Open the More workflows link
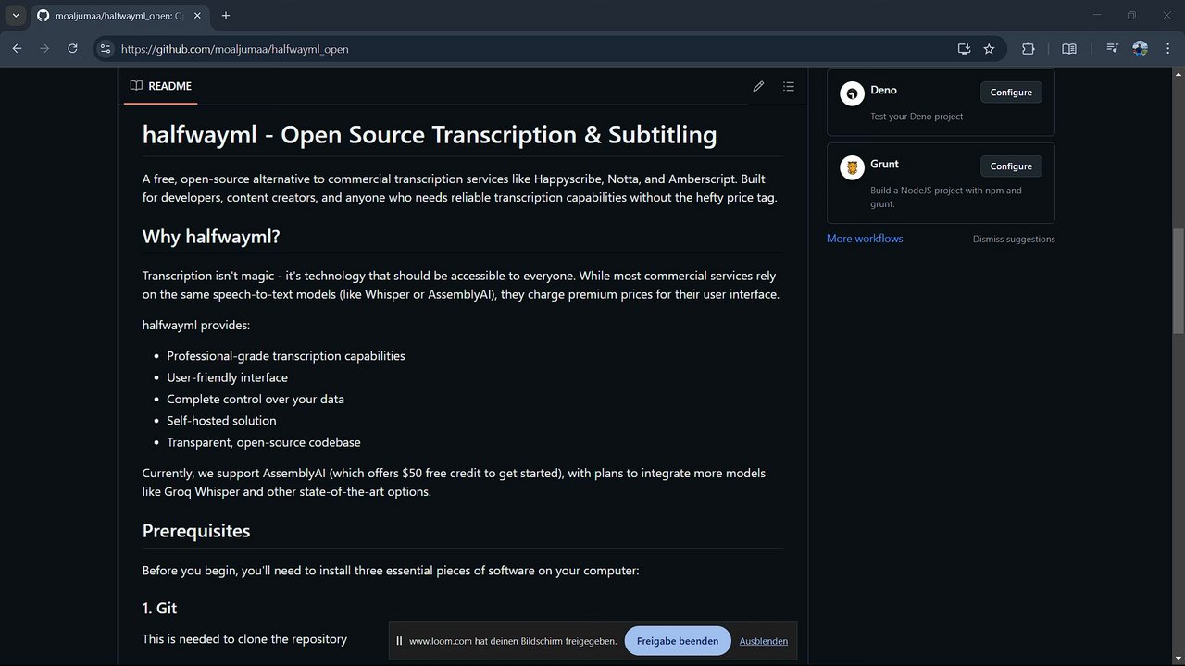Screen dimensions: 1185x666 tap(865, 239)
